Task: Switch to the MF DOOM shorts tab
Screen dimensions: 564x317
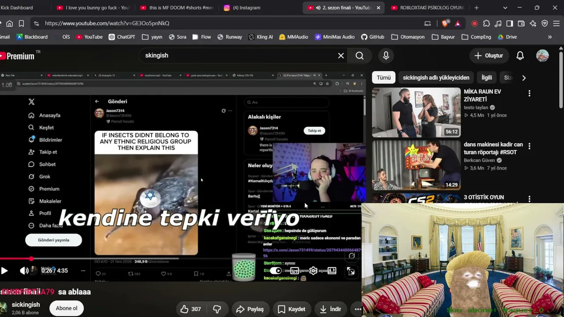Action: (177, 7)
